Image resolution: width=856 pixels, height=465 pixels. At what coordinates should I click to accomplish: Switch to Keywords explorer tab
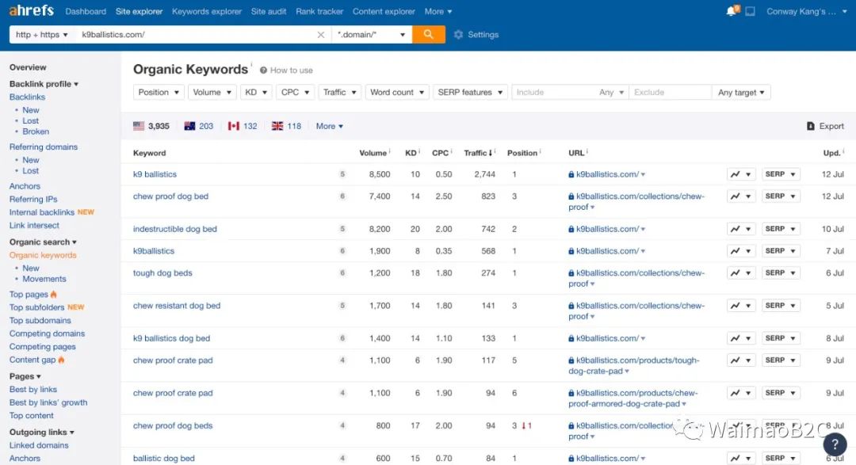pyautogui.click(x=207, y=12)
